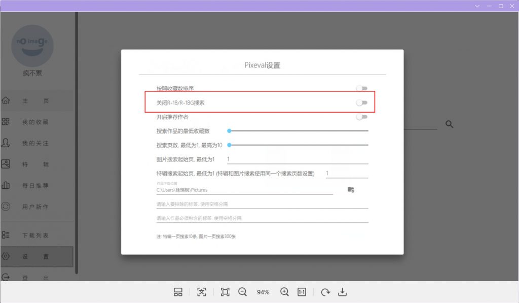Click the spotlight search start page field

coord(347,174)
